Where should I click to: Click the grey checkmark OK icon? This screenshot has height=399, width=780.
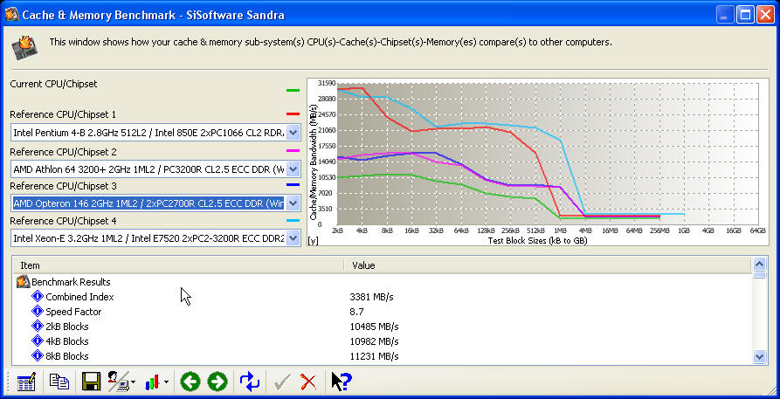282,382
